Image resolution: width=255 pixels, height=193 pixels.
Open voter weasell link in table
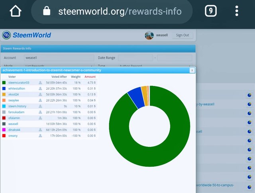(x=13, y=124)
